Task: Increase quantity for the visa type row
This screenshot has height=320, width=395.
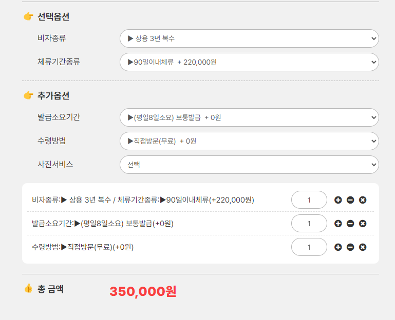Action: [338, 200]
